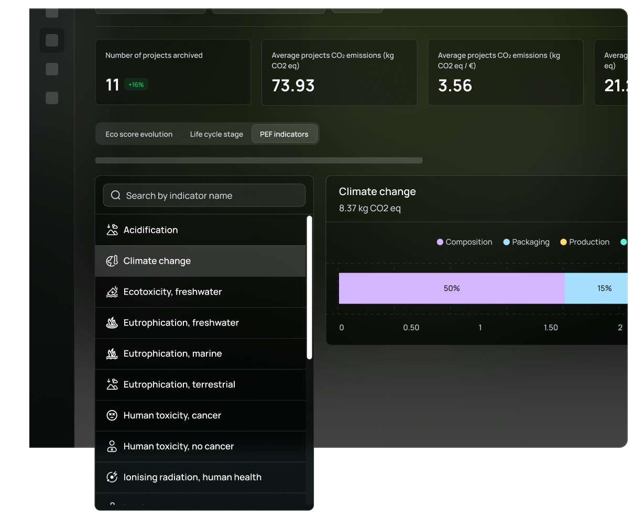The height and width of the screenshot is (527, 633).
Task: Toggle the Packaging legend entry
Action: coord(526,242)
